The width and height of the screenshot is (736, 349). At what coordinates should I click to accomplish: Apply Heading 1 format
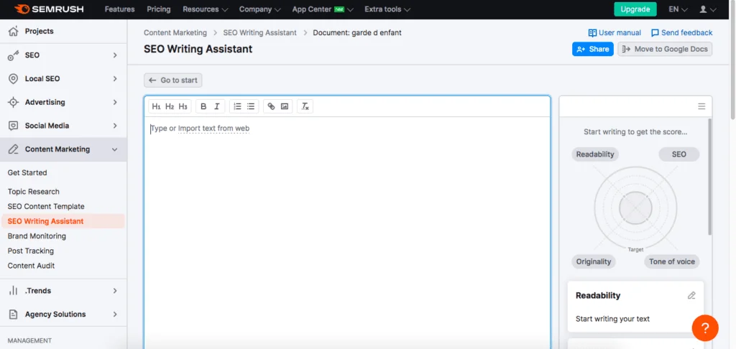[156, 106]
